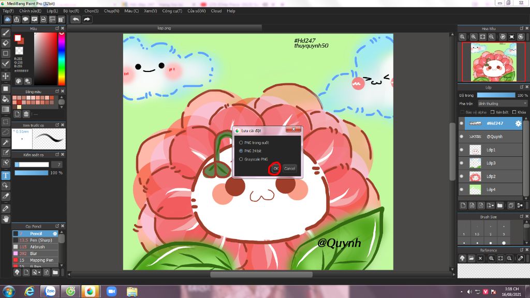This screenshot has width=530, height=298.
Task: Select the Brush tool
Action: 5,33
